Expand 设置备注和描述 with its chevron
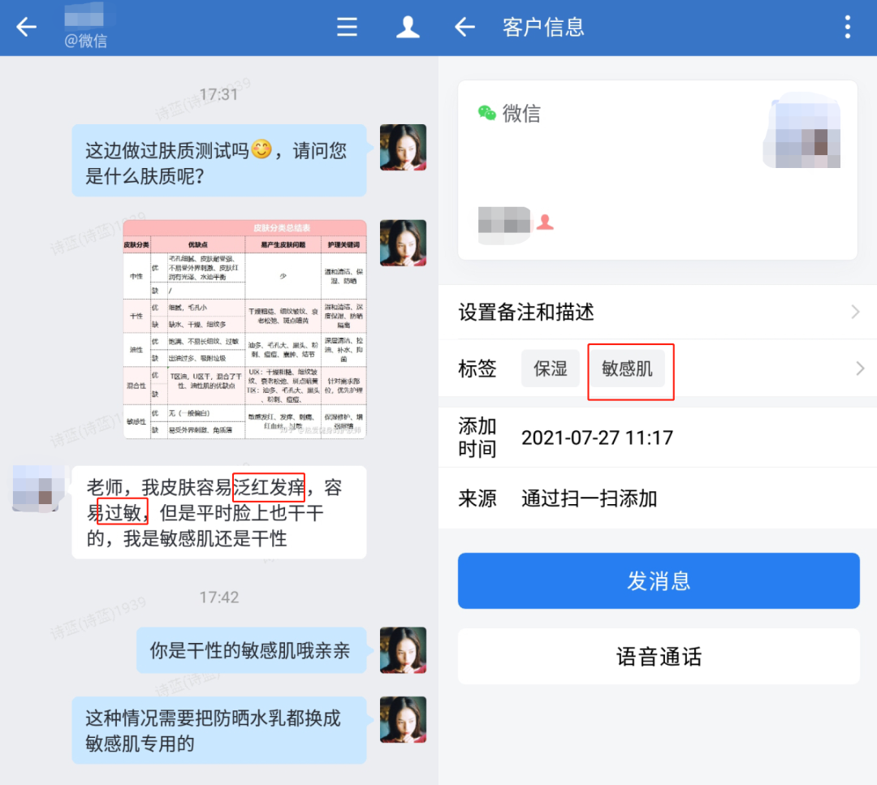 tap(855, 312)
